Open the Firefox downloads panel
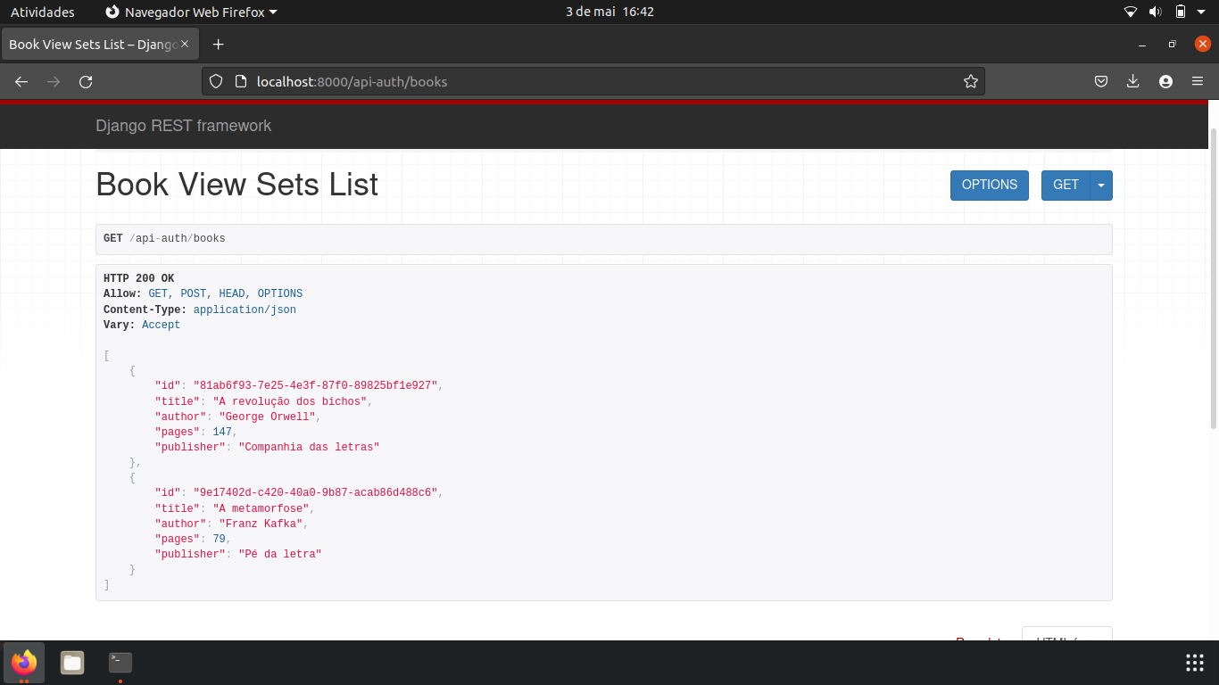The height and width of the screenshot is (685, 1219). click(1132, 81)
